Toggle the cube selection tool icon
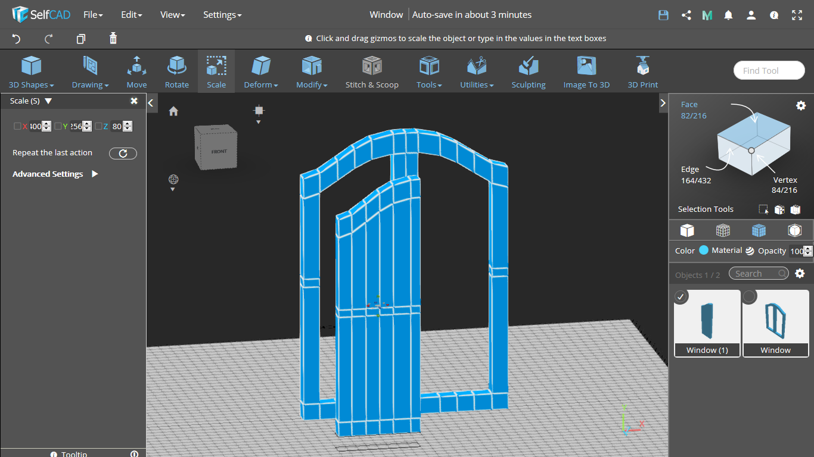Viewport: 814px width, 457px height. pyautogui.click(x=779, y=209)
